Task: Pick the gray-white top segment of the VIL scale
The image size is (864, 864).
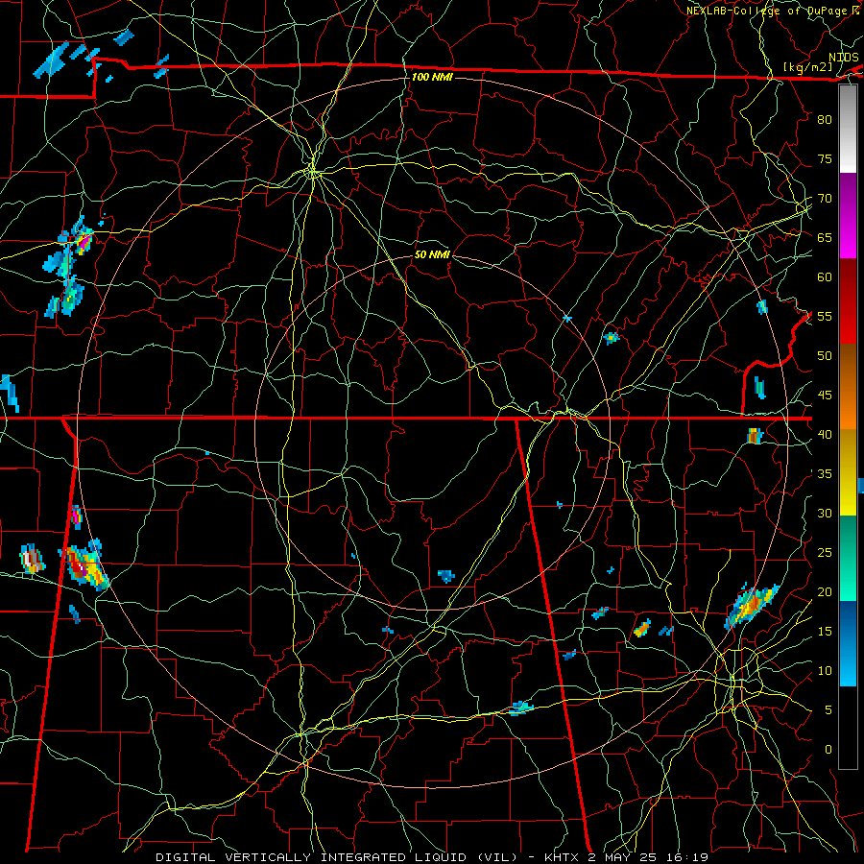Action: point(848,129)
